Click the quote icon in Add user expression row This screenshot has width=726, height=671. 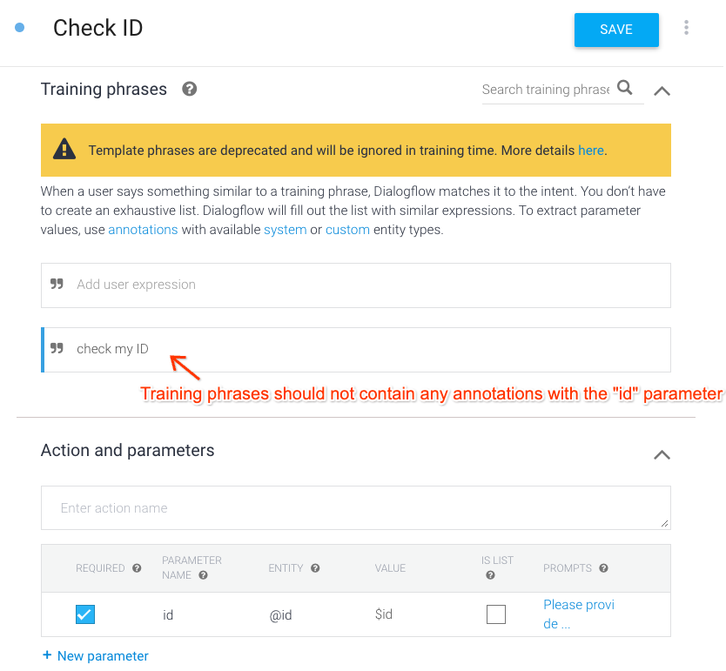57,285
